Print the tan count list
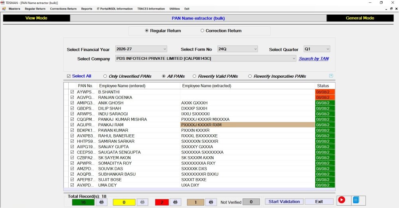The width and height of the screenshot is (399, 208). coord(211,202)
